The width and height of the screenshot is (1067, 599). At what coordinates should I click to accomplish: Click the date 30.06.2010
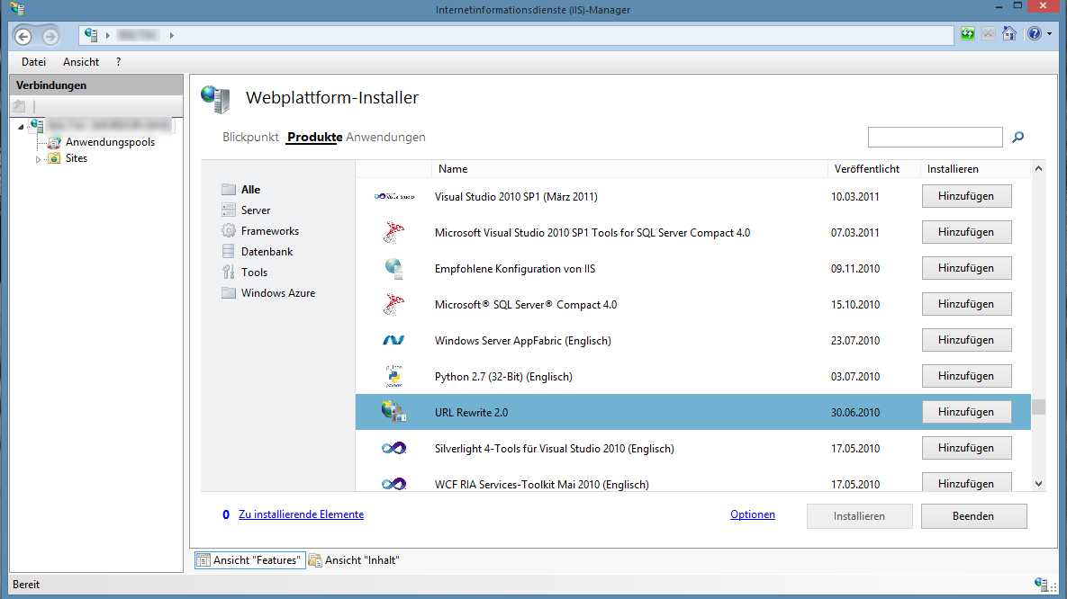click(855, 413)
